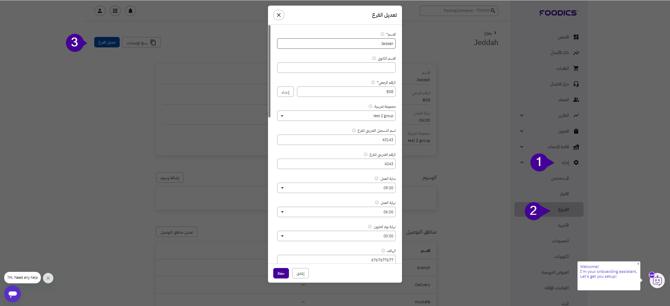Open the orders shopping cart icon
Viewport: 670px width, 306px height.
pyautogui.click(x=576, y=68)
